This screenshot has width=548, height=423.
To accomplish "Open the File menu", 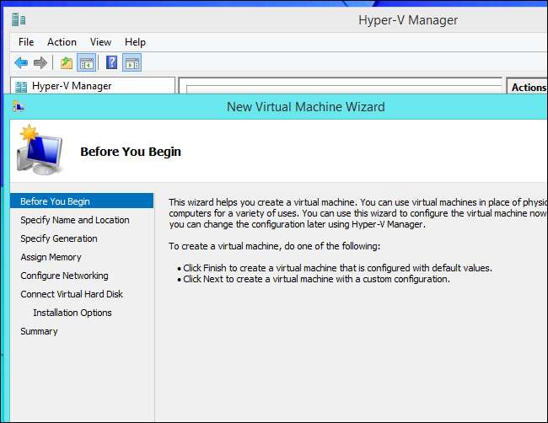I will 26,42.
